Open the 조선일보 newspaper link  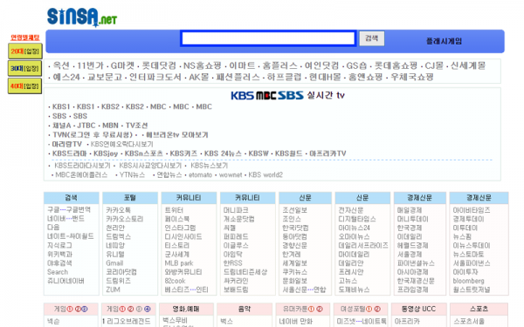(x=295, y=210)
